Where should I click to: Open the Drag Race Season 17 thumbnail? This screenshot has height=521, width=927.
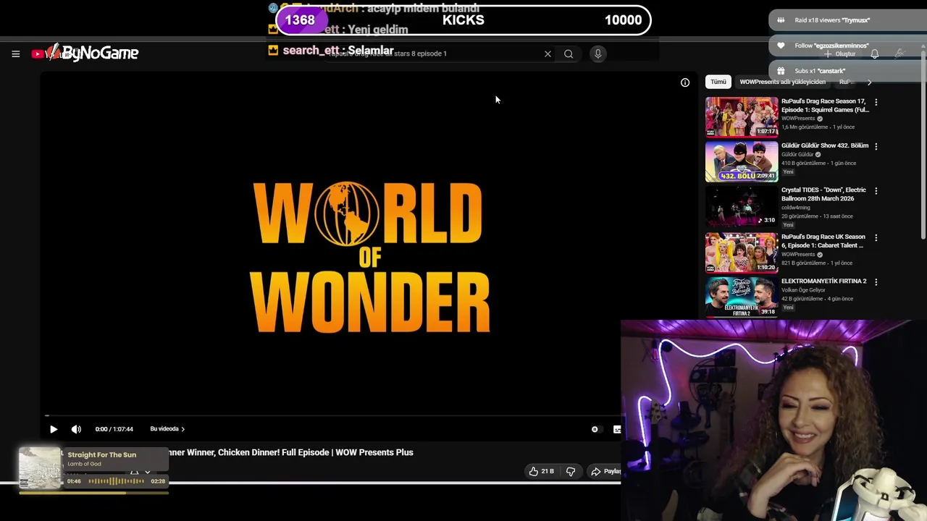742,117
